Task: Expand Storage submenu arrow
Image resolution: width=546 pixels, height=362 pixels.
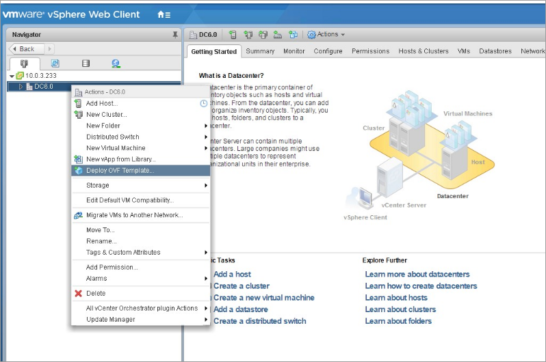Action: pyautogui.click(x=206, y=185)
